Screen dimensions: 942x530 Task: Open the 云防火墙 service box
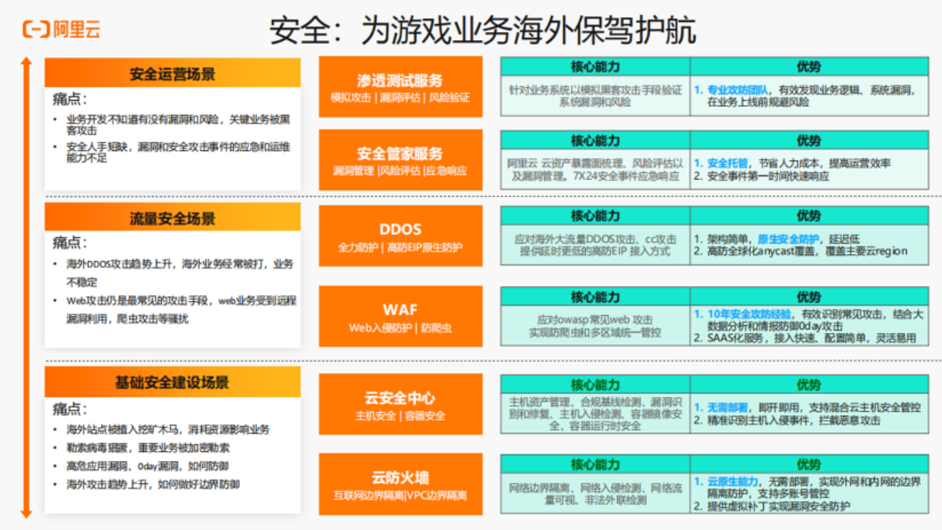tap(401, 484)
